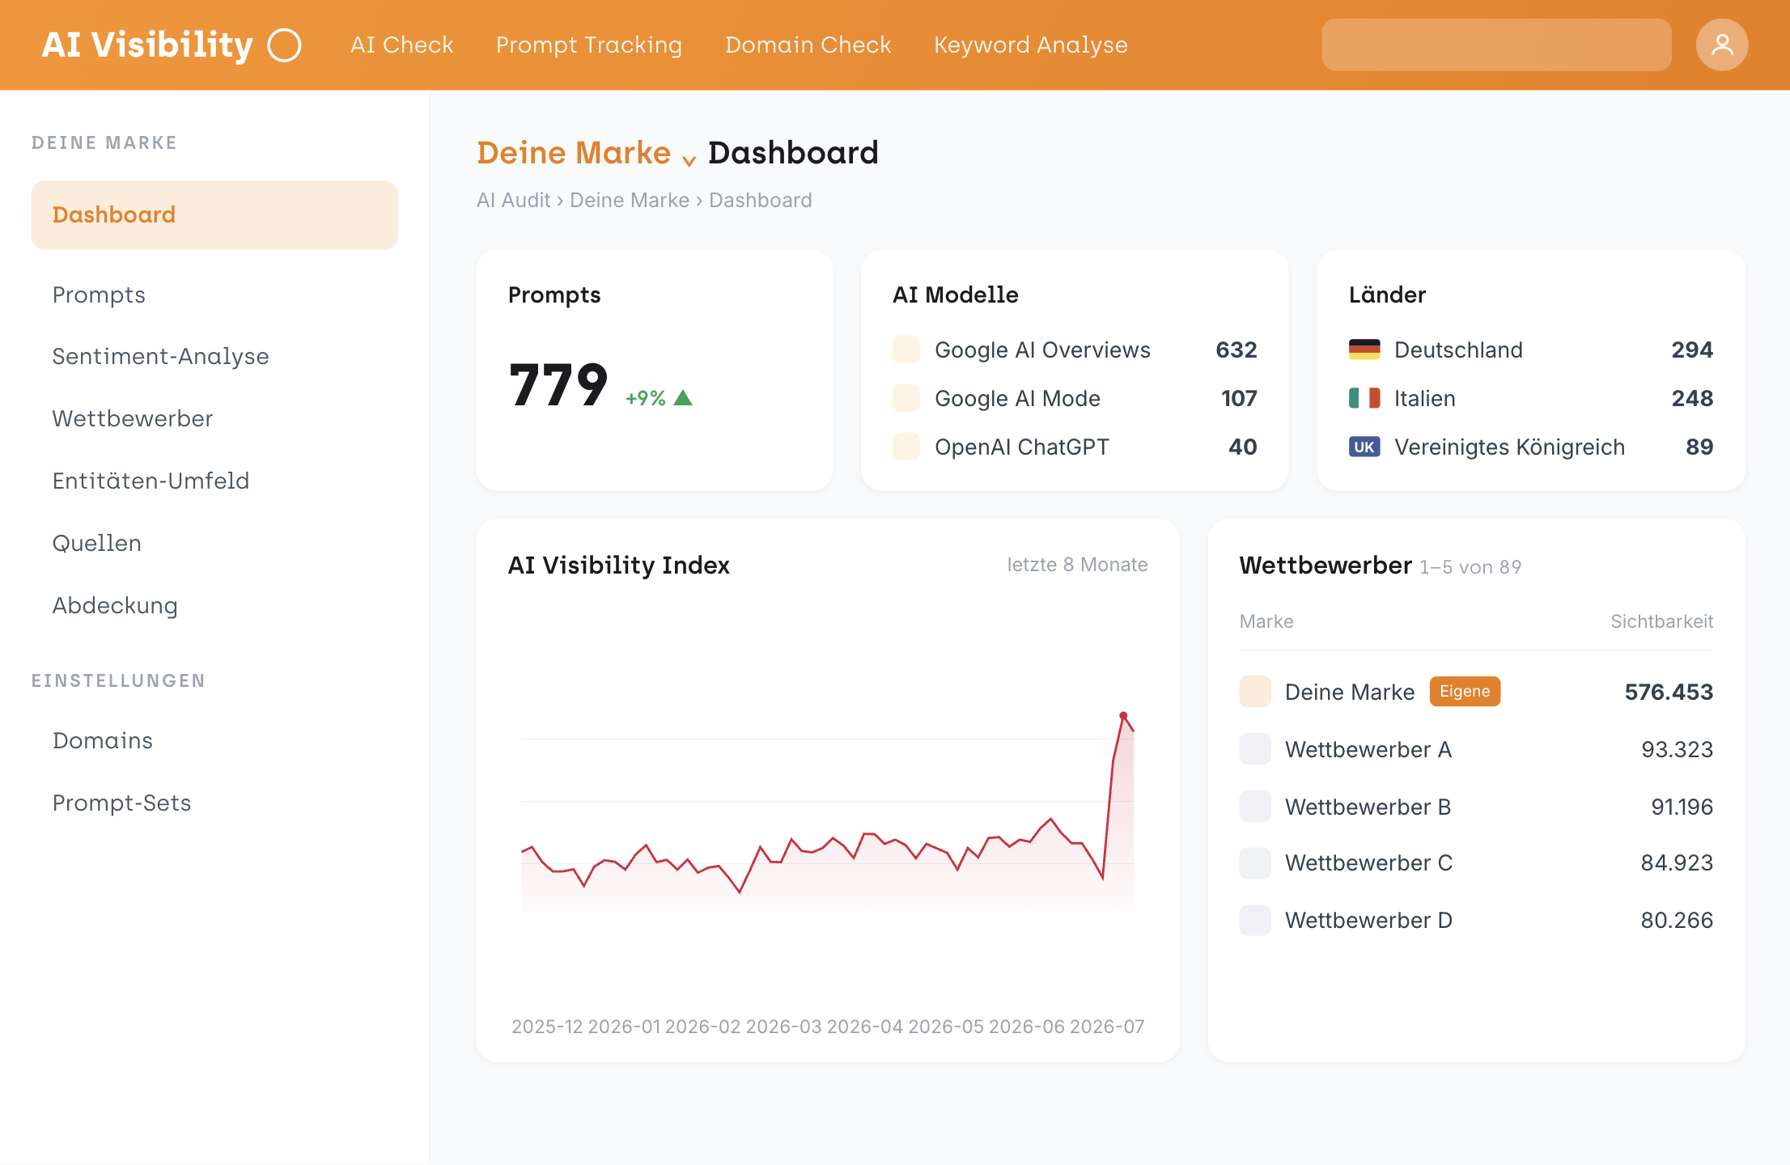
Task: Open Sentiment-Analyse in the sidebar
Action: (x=160, y=357)
